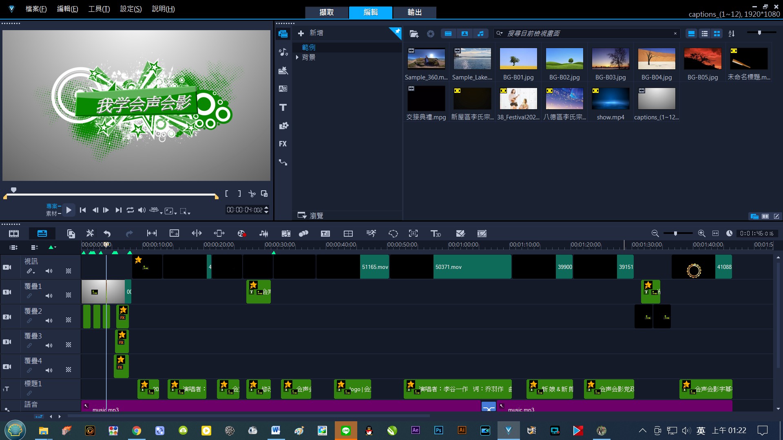This screenshot has height=440, width=783.
Task: Open the Sound library panel icon
Action: 283,52
